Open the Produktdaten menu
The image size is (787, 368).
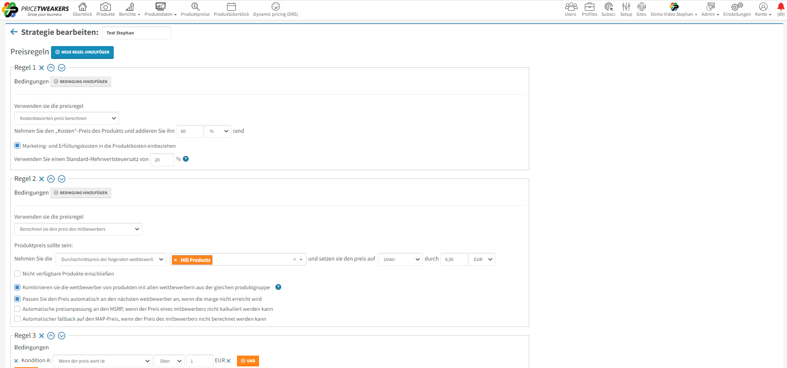click(160, 10)
